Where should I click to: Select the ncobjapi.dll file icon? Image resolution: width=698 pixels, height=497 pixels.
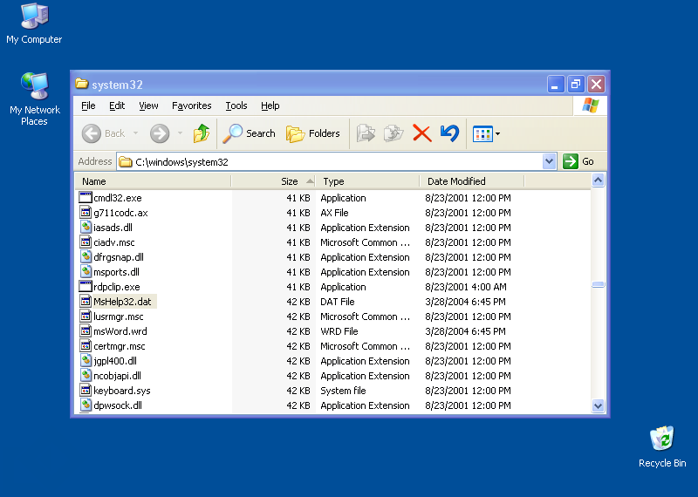[x=85, y=376]
